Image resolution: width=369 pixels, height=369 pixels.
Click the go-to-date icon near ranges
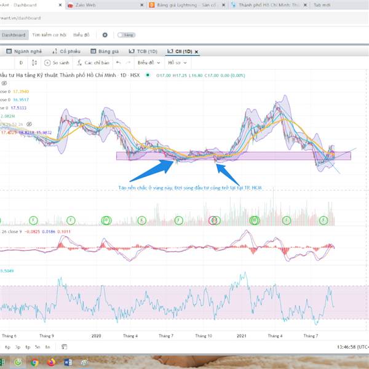(x=64, y=347)
